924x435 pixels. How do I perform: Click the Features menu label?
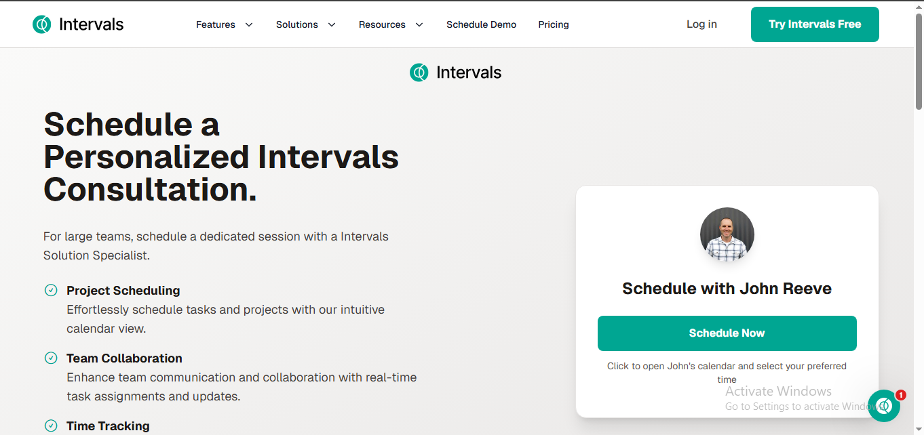[x=216, y=24]
